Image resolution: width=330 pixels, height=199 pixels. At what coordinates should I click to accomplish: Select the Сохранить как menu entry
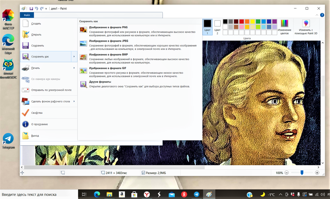(46, 57)
